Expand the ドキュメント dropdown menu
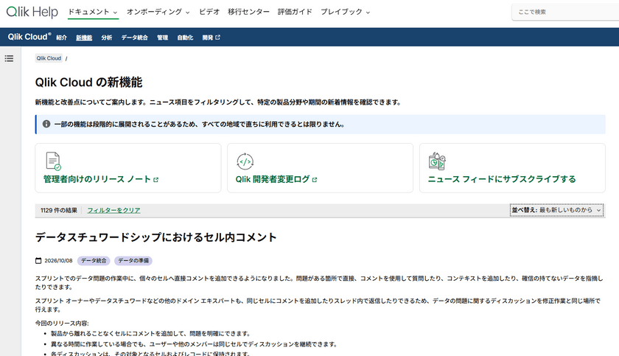The height and width of the screenshot is (356, 619). click(92, 12)
